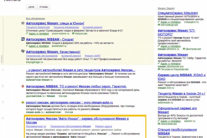Open result 'Автосервис Ниссан "Авто Имидж"'
The image size is (207, 138).
[77, 120]
